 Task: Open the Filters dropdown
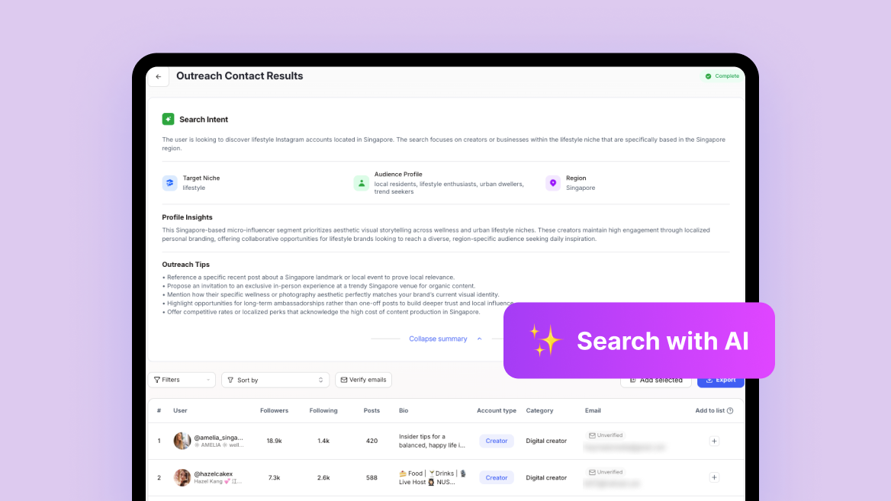point(182,379)
